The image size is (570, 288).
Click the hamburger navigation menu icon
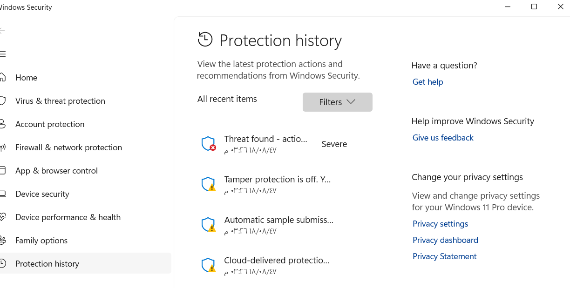coord(3,54)
